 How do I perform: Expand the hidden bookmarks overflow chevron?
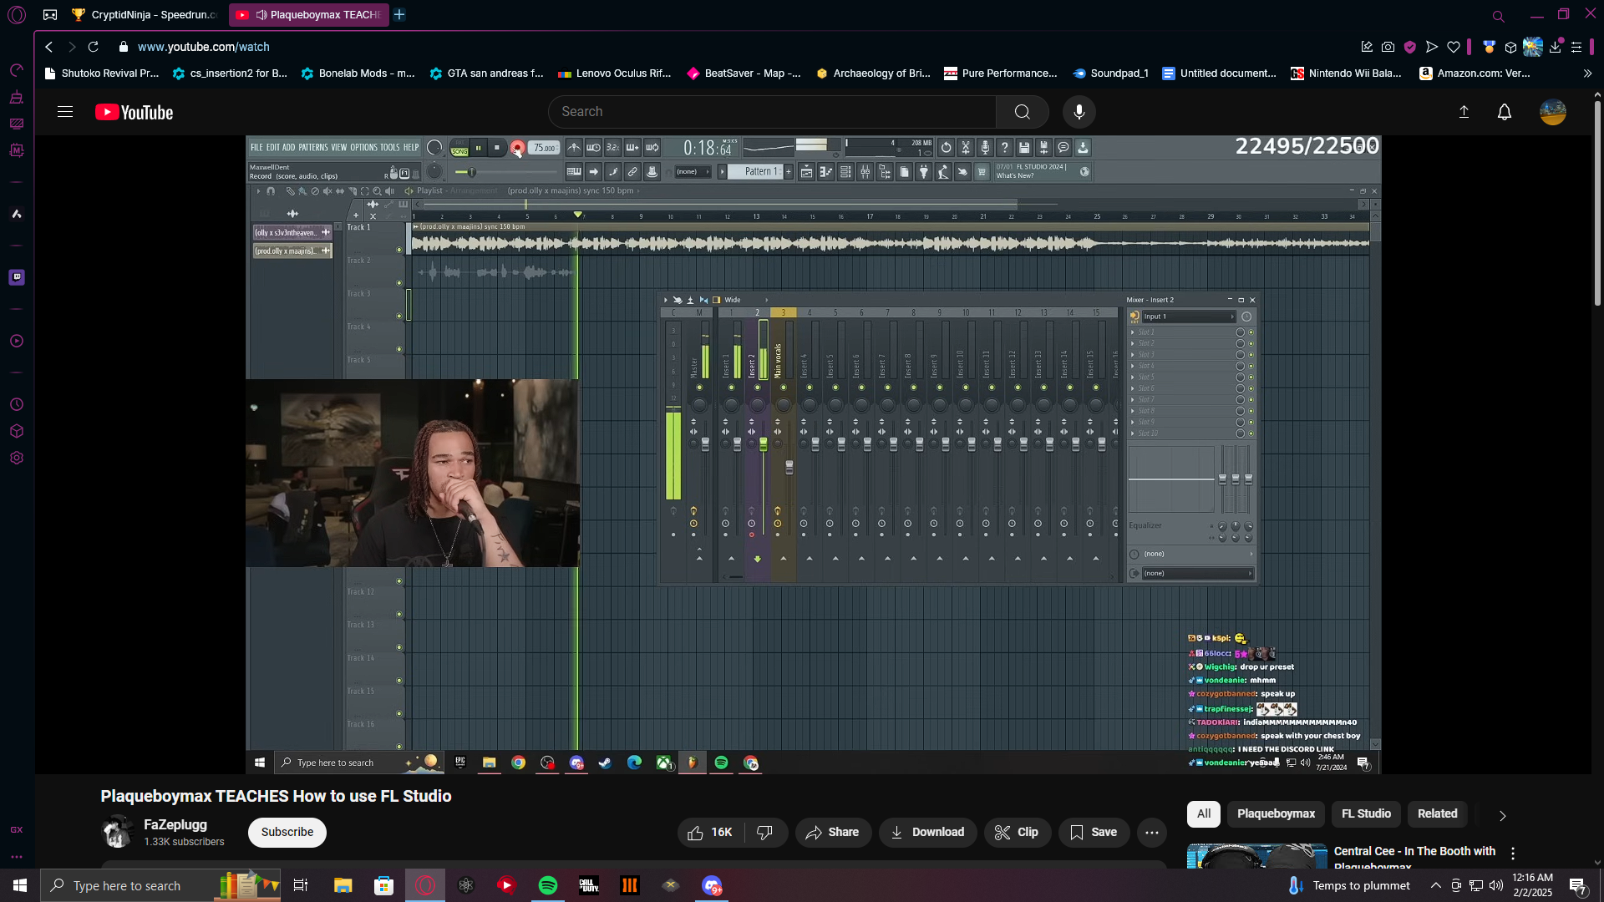point(1587,73)
